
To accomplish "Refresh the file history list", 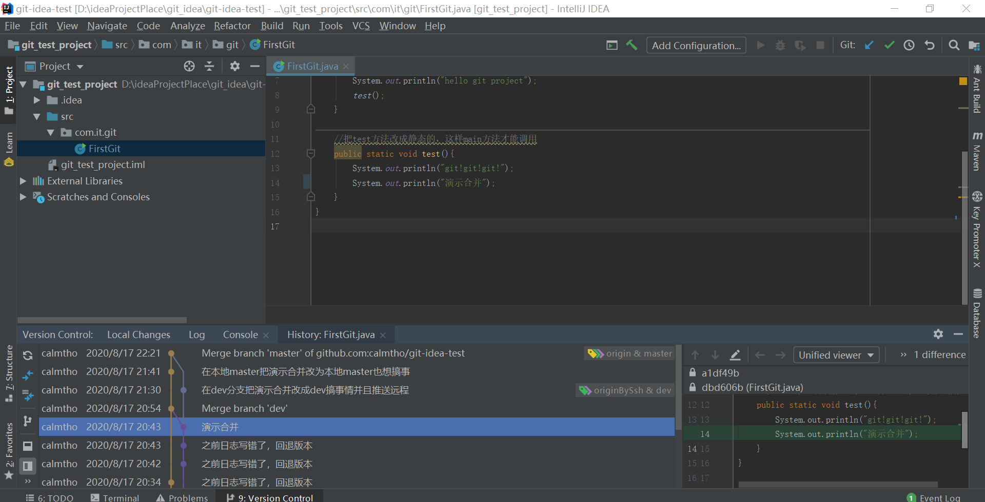I will (x=28, y=354).
